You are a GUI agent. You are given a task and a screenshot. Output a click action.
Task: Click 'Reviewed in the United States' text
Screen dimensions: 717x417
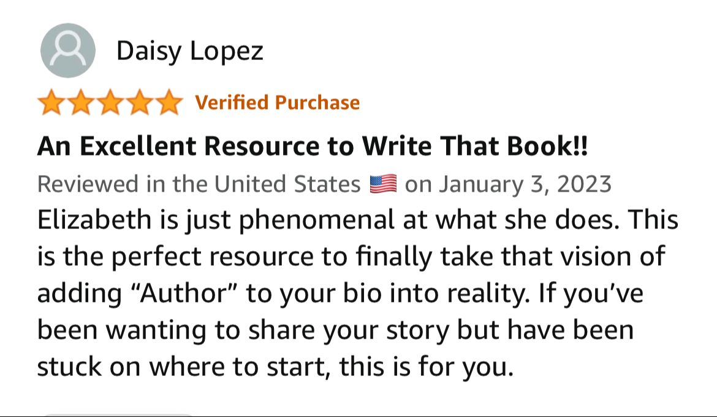199,184
